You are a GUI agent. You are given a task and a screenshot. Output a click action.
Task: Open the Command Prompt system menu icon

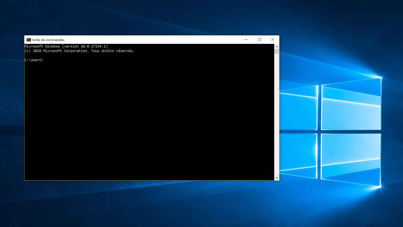coord(29,40)
